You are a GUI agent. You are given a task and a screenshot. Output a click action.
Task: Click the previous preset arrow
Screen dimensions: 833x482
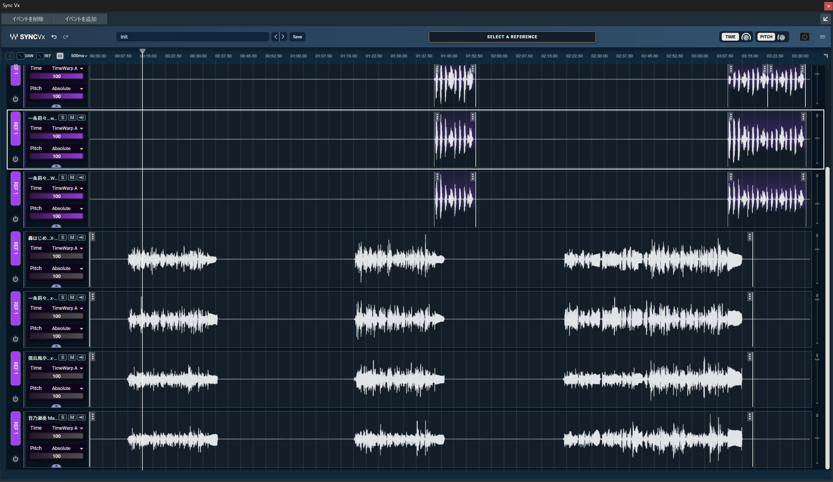[x=276, y=37]
